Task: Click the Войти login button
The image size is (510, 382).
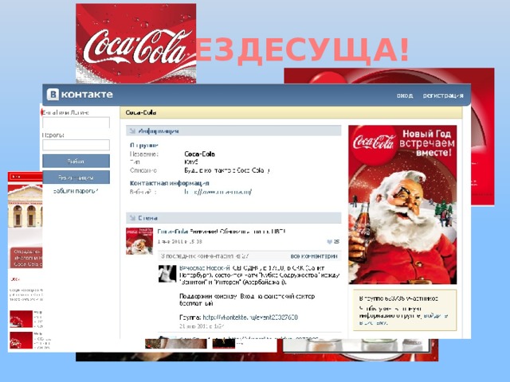Action: pyautogui.click(x=76, y=161)
